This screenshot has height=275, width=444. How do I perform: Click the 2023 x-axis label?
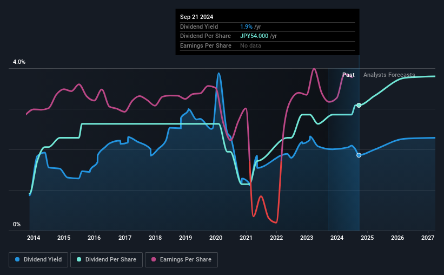tap(307, 238)
